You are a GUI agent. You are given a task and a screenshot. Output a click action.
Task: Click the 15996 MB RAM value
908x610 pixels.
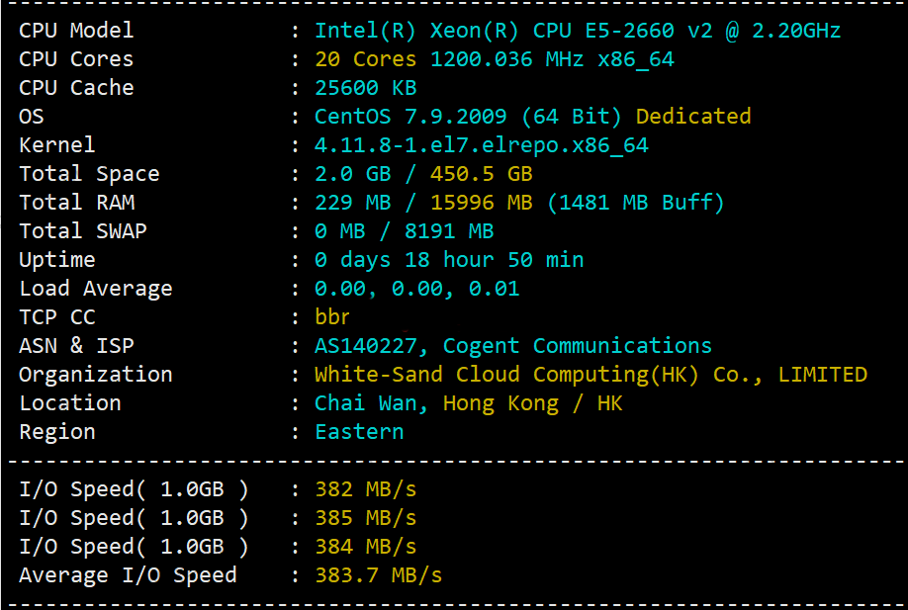click(x=481, y=203)
